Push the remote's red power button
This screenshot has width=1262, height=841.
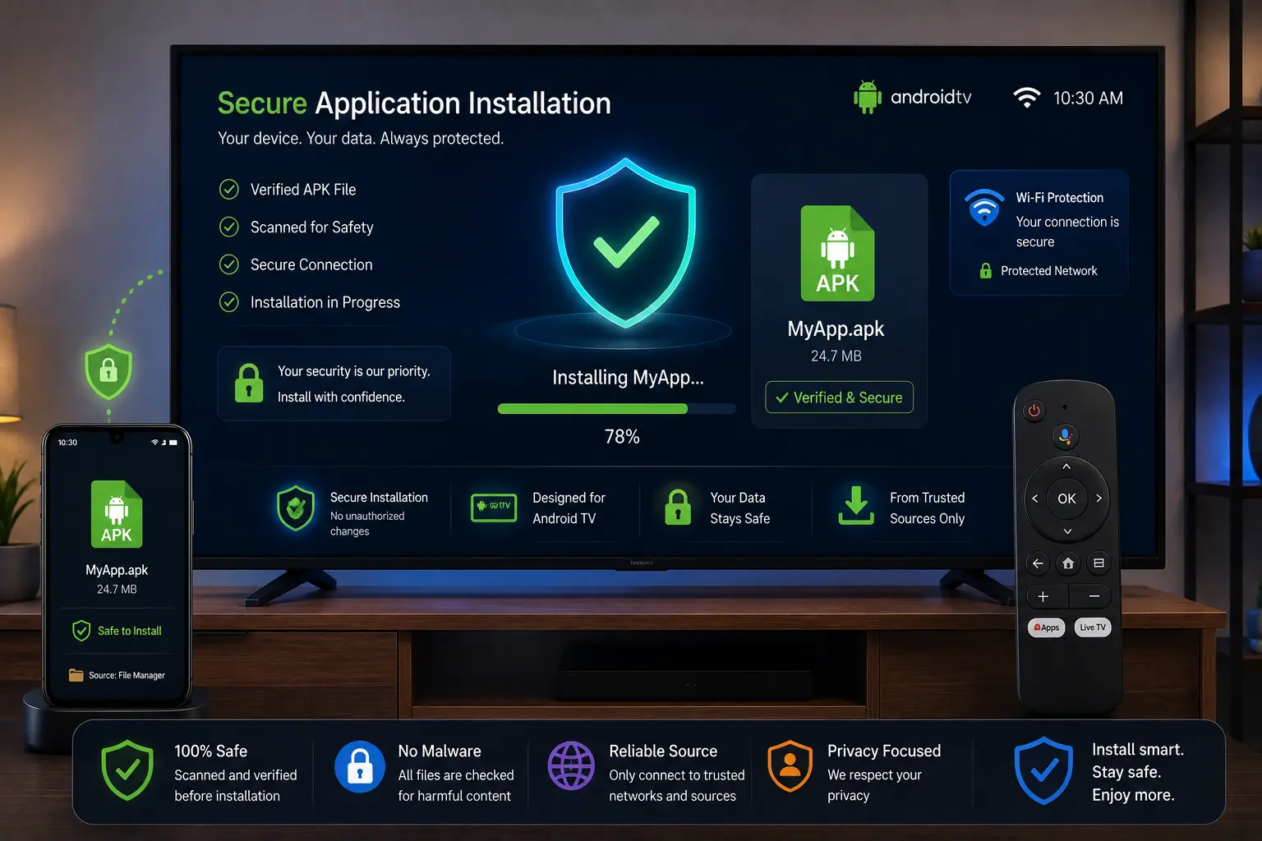[x=1034, y=411]
